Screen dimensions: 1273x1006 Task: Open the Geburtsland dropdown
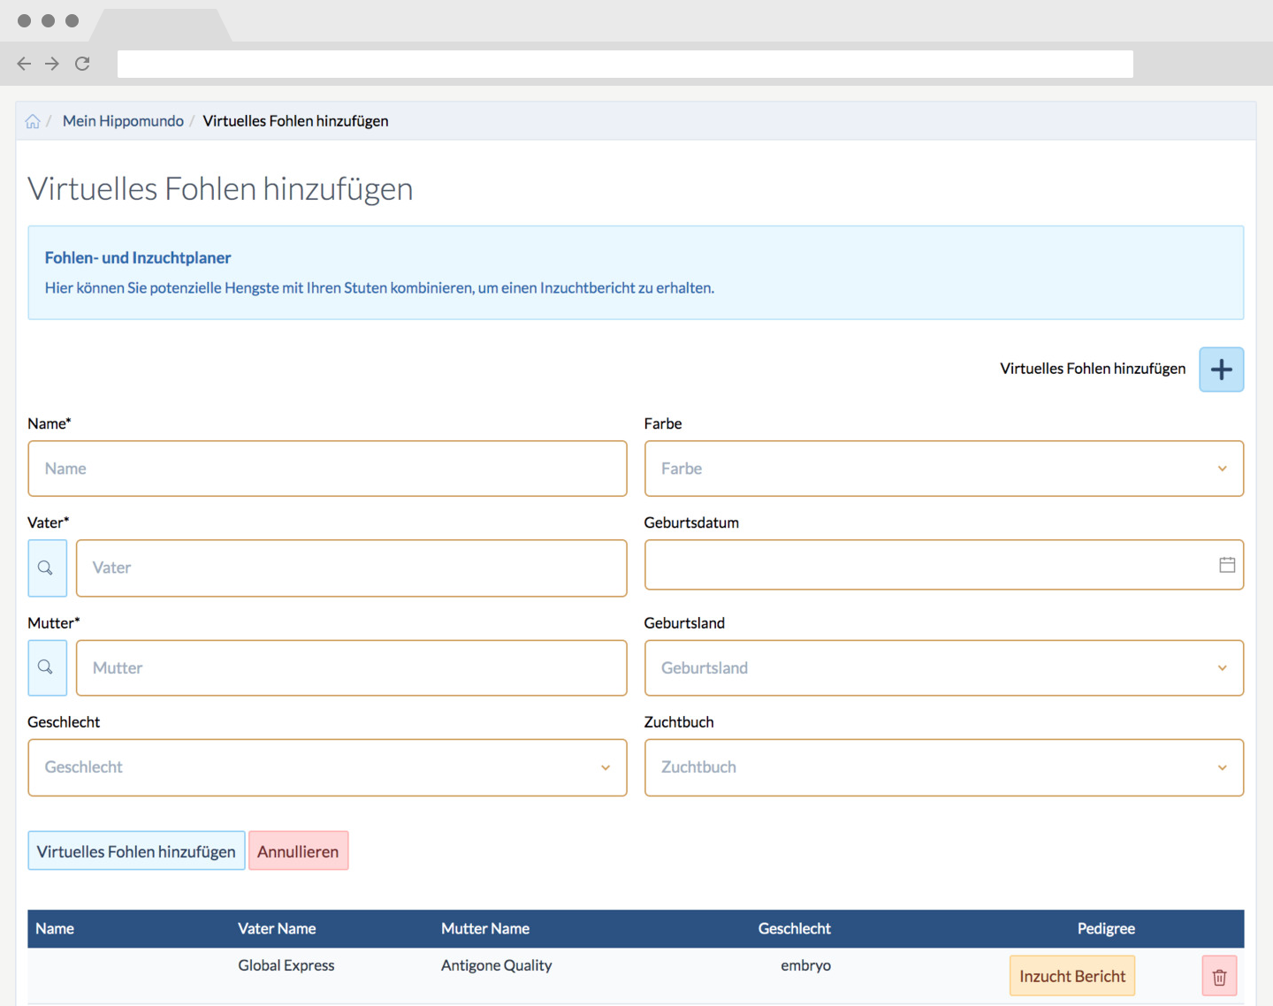944,667
